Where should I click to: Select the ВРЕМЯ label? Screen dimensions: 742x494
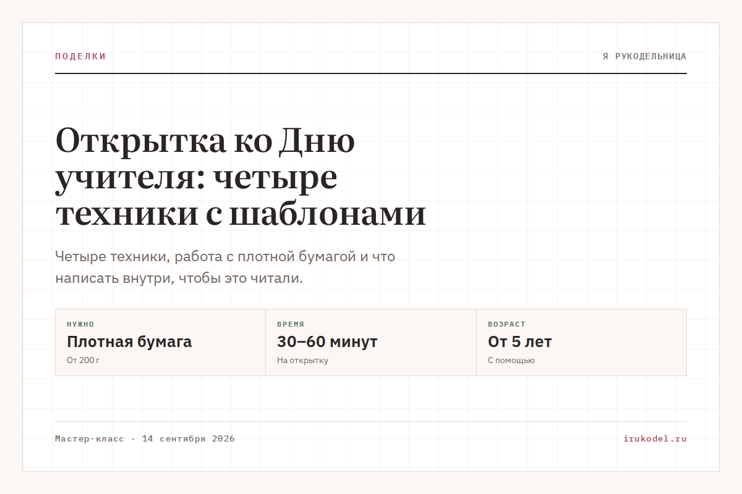click(x=291, y=324)
